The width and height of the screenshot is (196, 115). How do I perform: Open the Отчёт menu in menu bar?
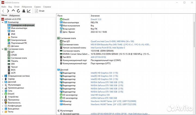17,7
